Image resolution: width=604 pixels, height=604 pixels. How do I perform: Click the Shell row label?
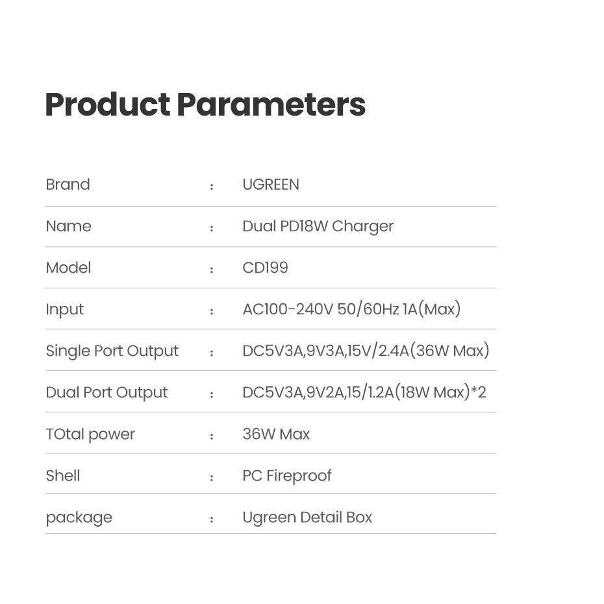tap(63, 475)
